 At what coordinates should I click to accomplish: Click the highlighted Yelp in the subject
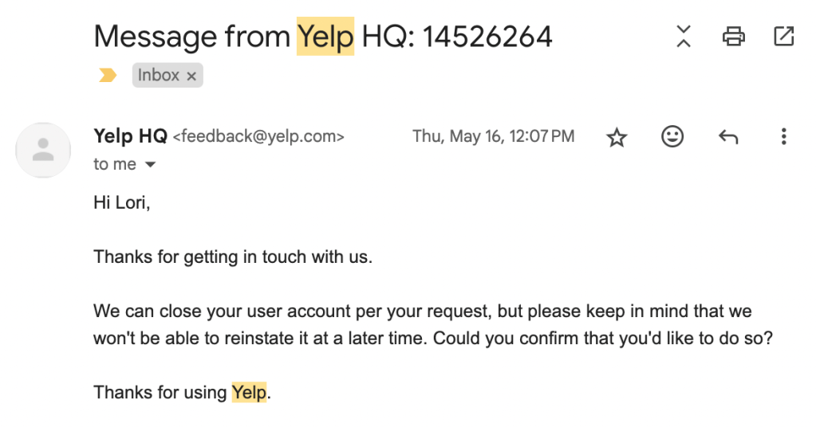pos(325,36)
